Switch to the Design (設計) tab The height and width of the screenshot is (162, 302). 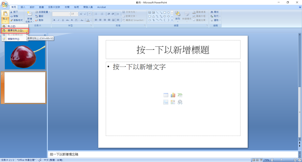tap(32, 7)
